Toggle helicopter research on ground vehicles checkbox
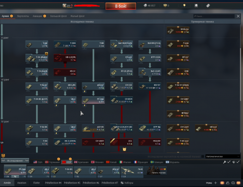The width and height of the screenshot is (243, 187). tap(203, 156)
